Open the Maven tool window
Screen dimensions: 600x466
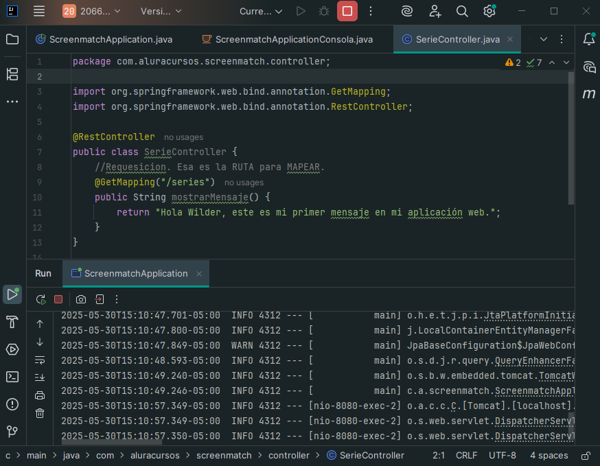click(x=589, y=94)
